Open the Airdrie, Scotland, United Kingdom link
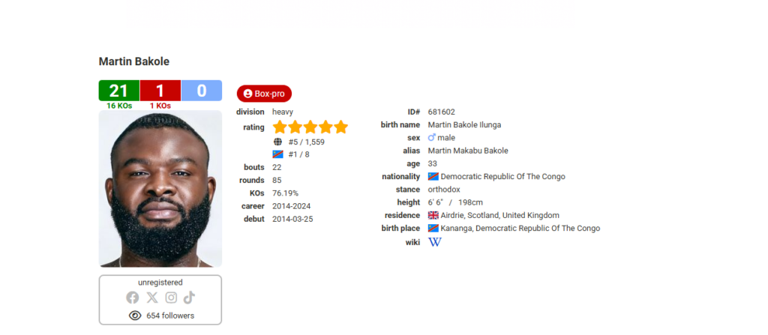This screenshot has width=768, height=335. (x=499, y=216)
